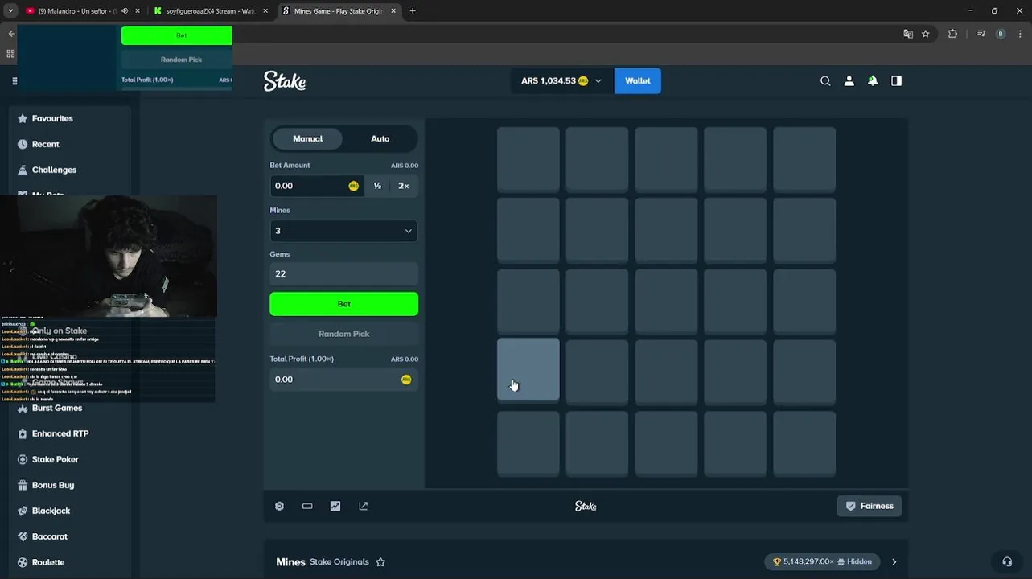This screenshot has height=579, width=1032.
Task: Open the browser extensions puzzle icon
Action: (953, 34)
